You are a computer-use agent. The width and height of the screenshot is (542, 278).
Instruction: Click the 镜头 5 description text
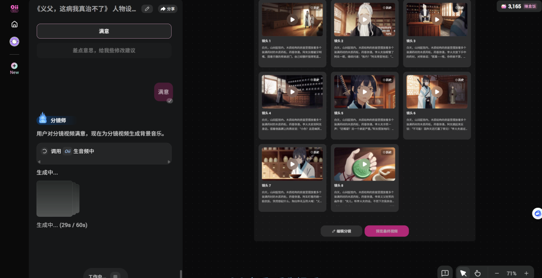pos(364,124)
